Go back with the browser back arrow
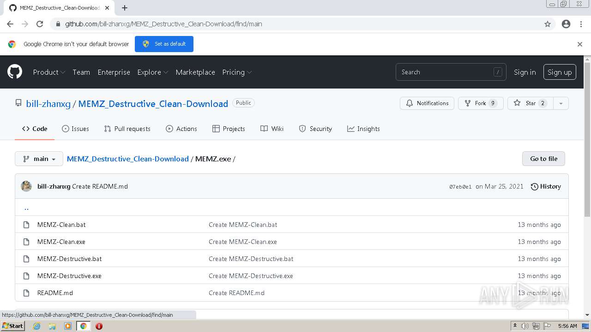Viewport: 591px width, 332px height. [10, 24]
